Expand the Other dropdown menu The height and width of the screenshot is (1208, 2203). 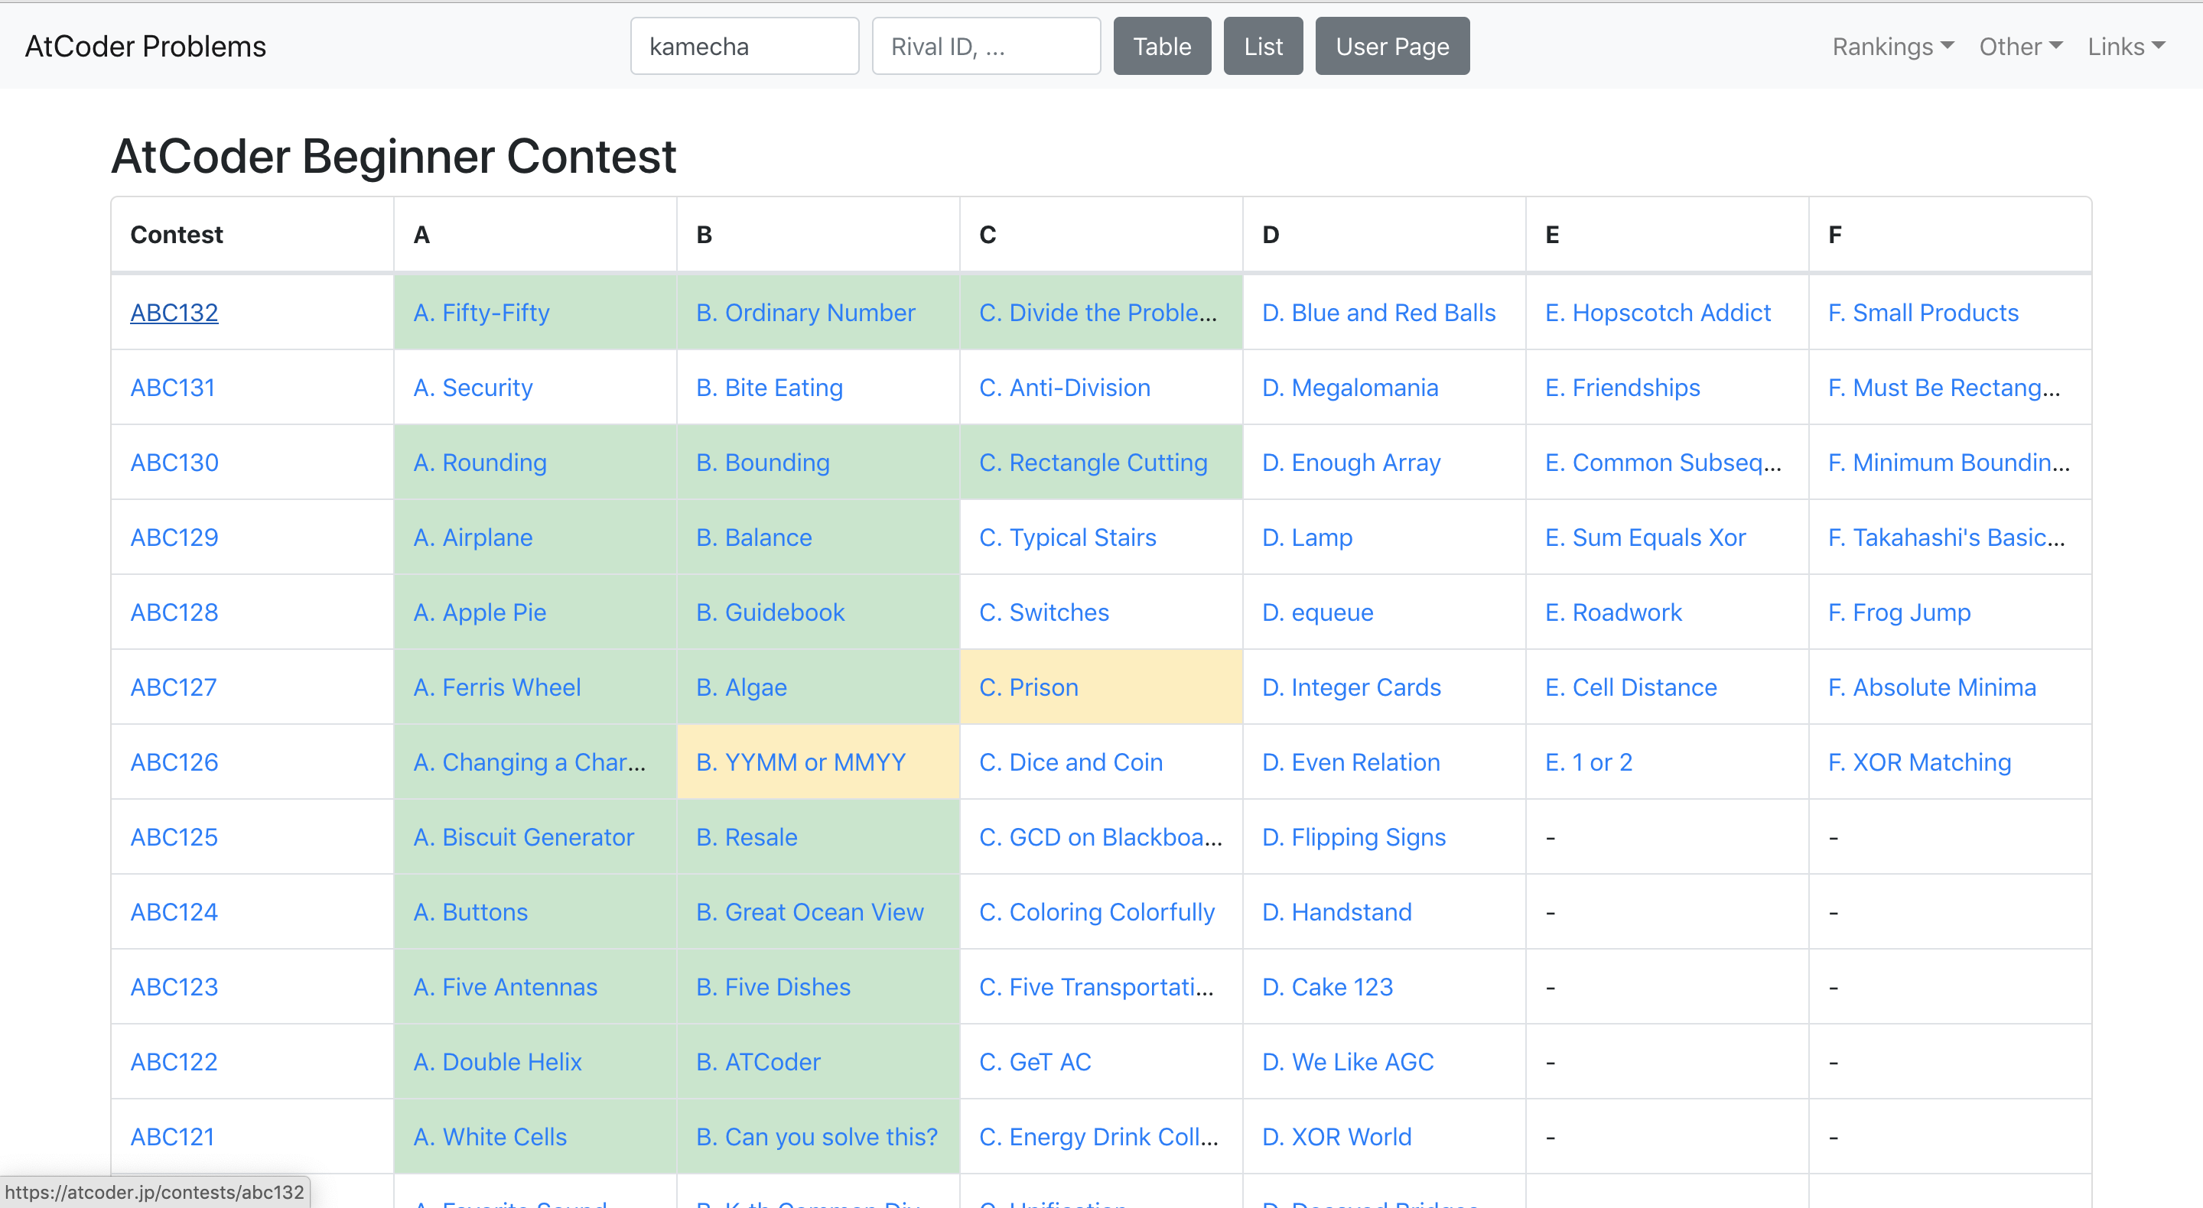tap(2019, 46)
